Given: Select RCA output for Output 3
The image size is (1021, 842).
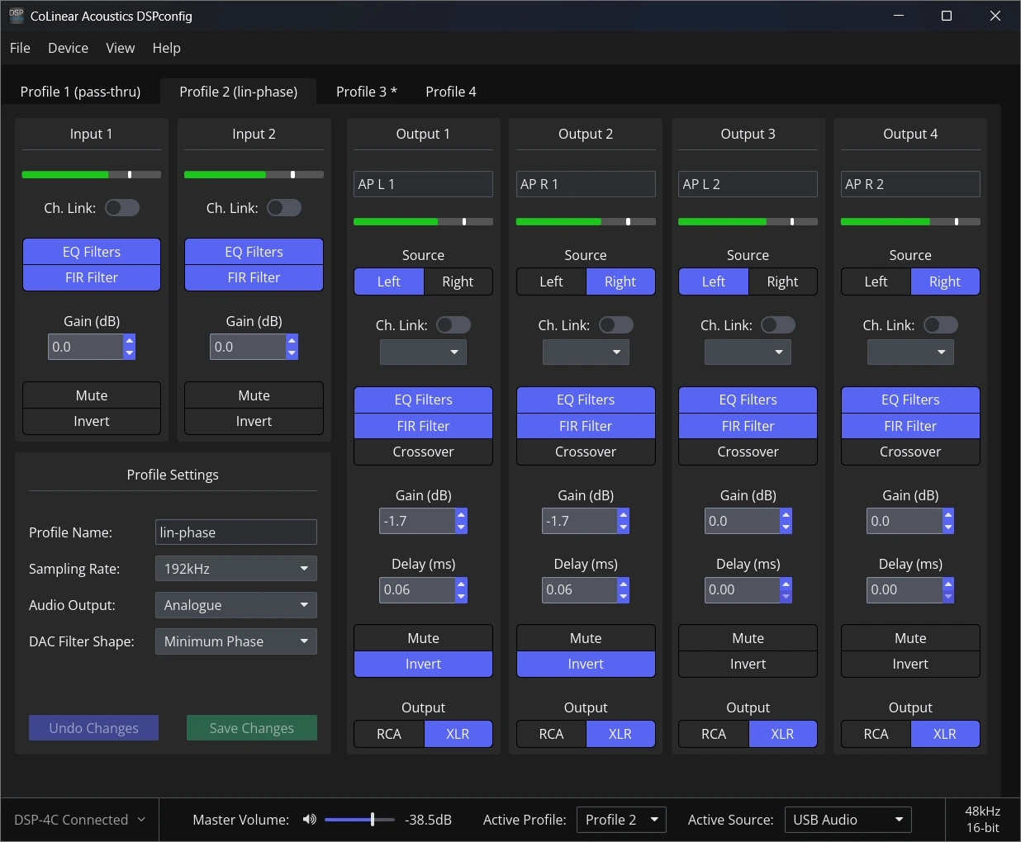Looking at the screenshot, I should coord(714,734).
